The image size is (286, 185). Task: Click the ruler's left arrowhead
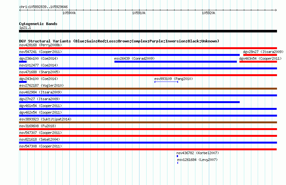20,10
